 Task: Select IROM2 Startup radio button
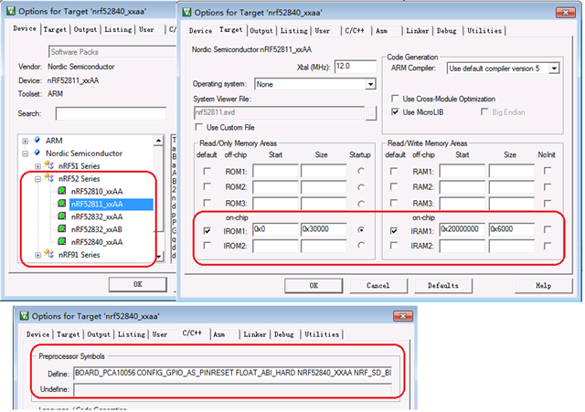361,246
